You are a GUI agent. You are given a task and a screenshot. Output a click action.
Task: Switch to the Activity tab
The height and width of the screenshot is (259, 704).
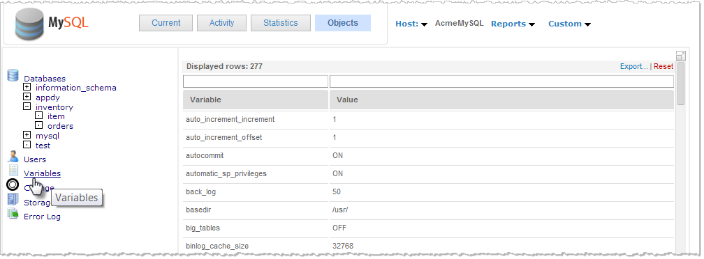[222, 23]
